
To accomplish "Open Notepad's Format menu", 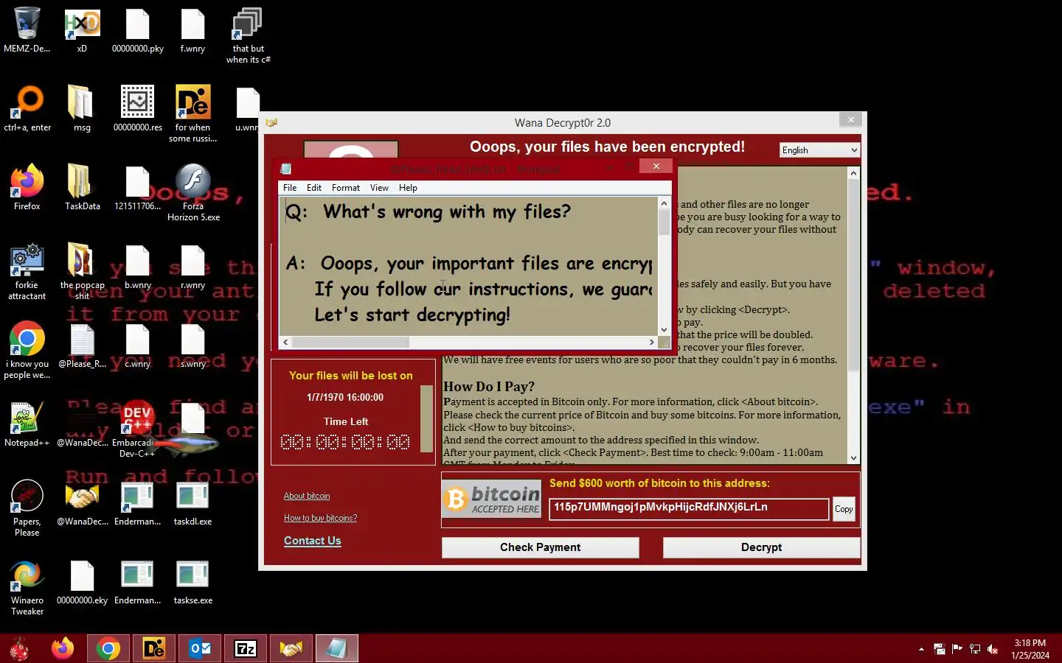I will tap(346, 188).
